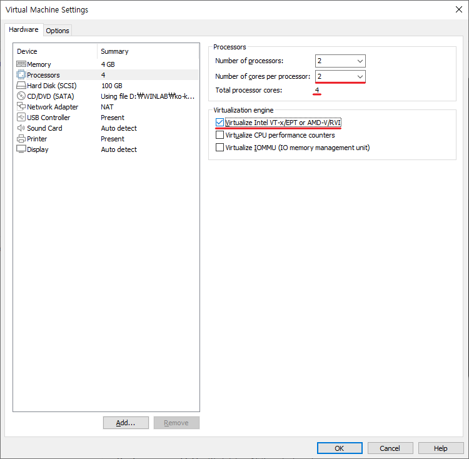
Task: Select the CD/DVD (SATA) disc icon
Action: coord(21,96)
